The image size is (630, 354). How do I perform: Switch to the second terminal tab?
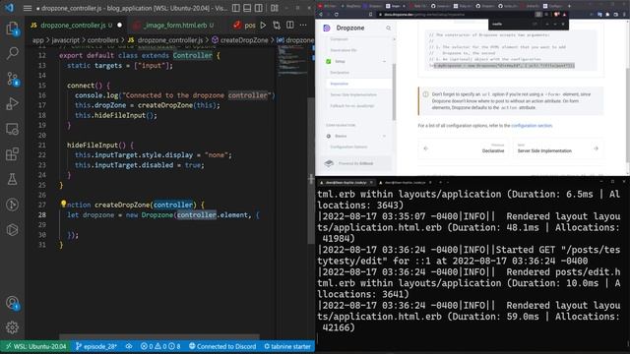(x=406, y=183)
